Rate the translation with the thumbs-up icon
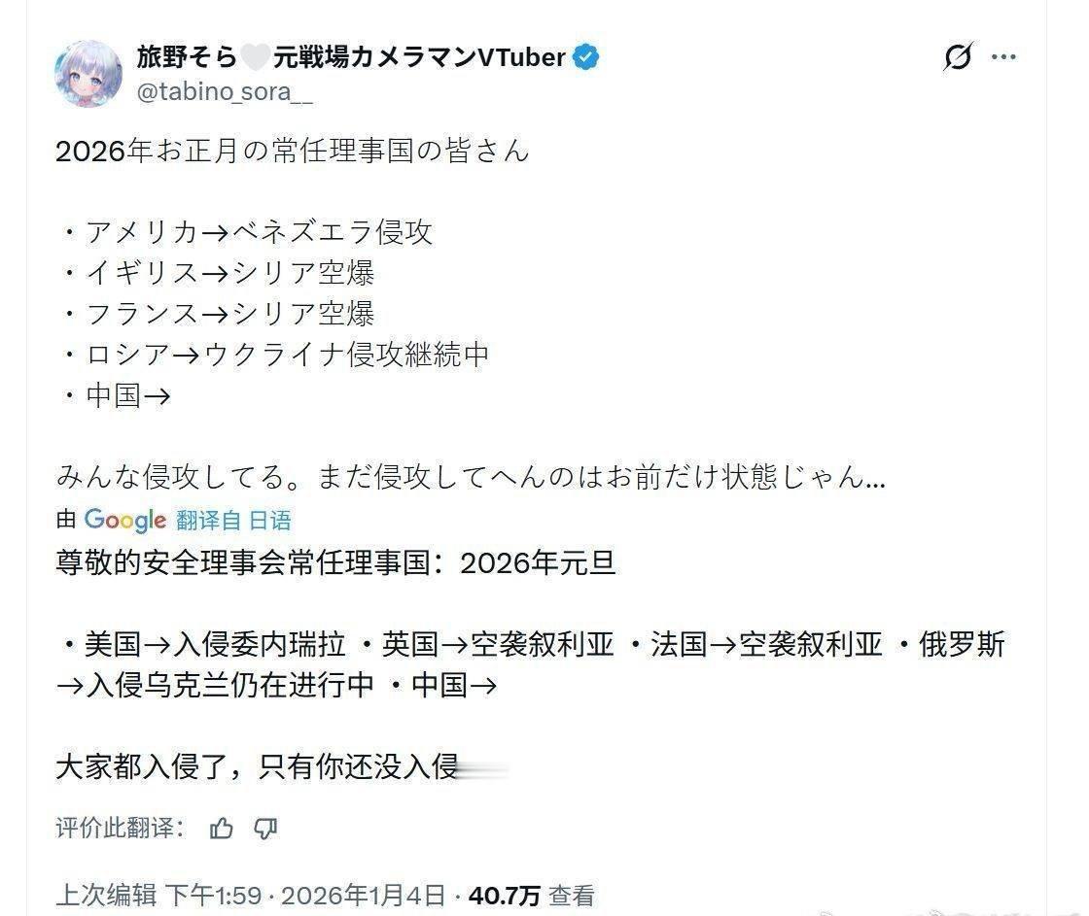The height and width of the screenshot is (916, 1089). tap(223, 830)
